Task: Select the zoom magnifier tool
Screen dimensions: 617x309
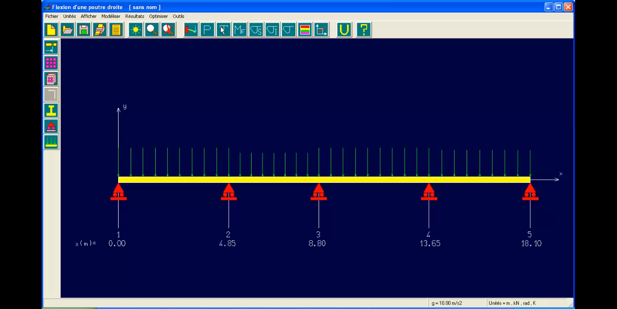Action: [152, 29]
